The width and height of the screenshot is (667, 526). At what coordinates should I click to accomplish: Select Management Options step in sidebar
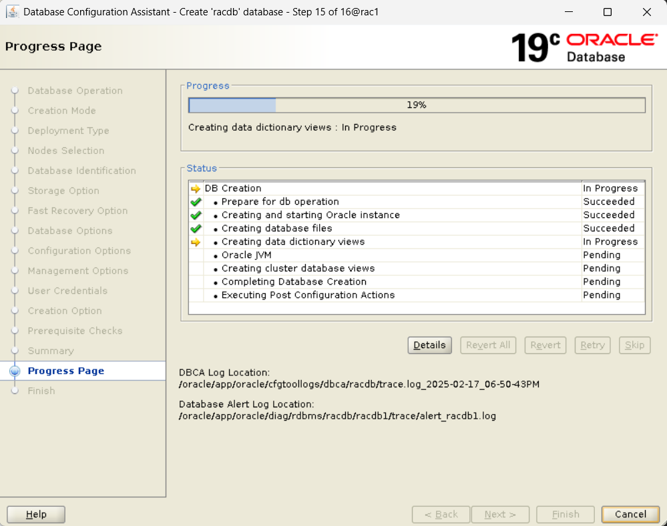(x=78, y=271)
